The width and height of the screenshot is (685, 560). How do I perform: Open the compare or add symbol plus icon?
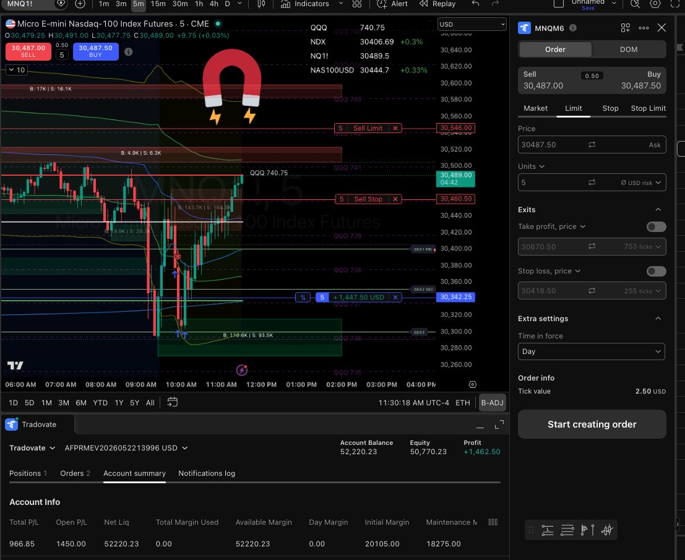click(80, 4)
